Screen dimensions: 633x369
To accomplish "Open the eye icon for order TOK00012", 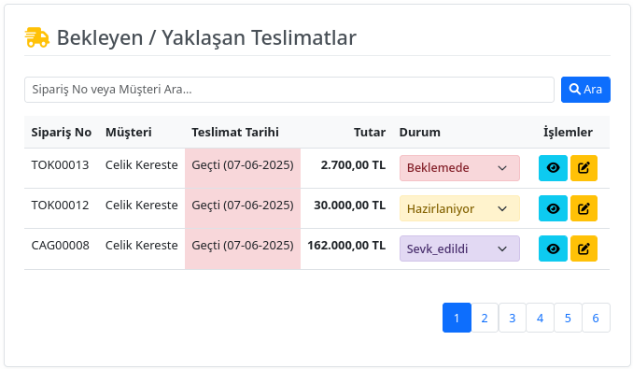I will tap(553, 208).
